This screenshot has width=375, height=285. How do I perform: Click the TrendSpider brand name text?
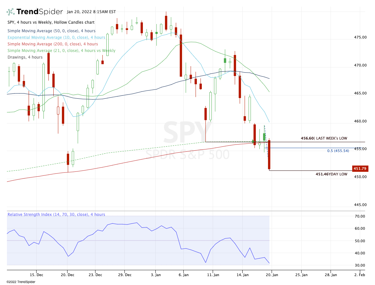(x=40, y=12)
